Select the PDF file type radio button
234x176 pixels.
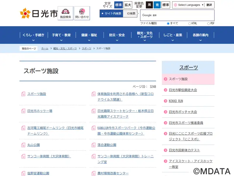[209, 23]
